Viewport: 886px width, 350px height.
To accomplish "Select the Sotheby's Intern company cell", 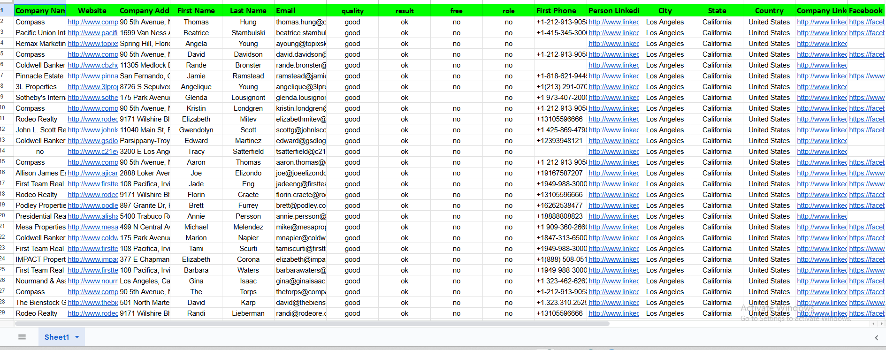I will point(40,98).
